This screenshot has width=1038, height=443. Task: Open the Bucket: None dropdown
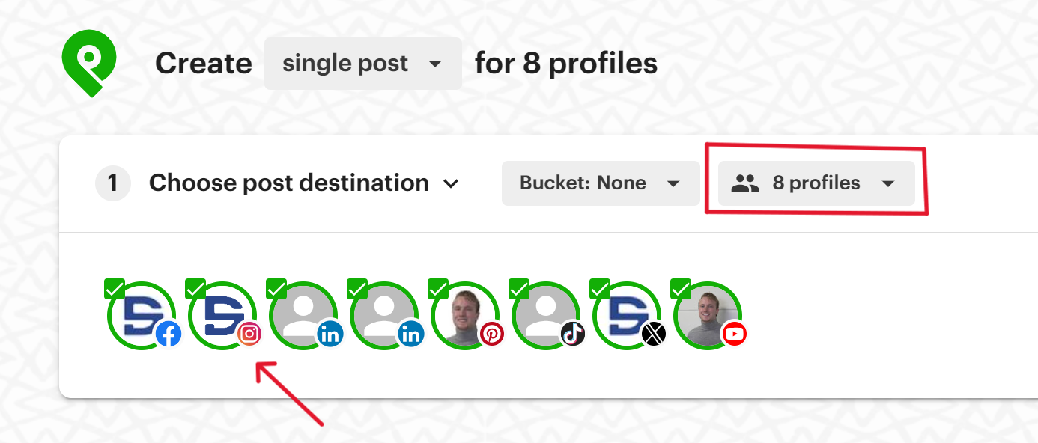pos(600,183)
